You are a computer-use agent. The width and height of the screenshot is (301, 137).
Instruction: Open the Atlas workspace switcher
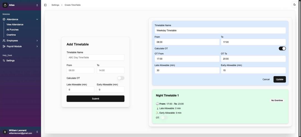coord(37,5)
